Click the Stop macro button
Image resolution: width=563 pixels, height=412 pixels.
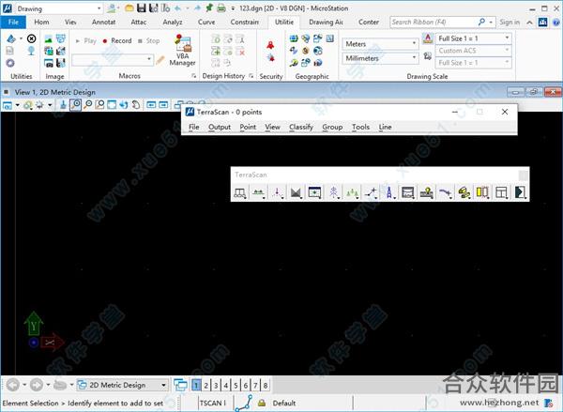tap(148, 41)
